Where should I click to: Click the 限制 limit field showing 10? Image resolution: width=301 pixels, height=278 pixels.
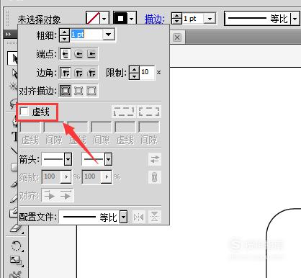(x=147, y=73)
